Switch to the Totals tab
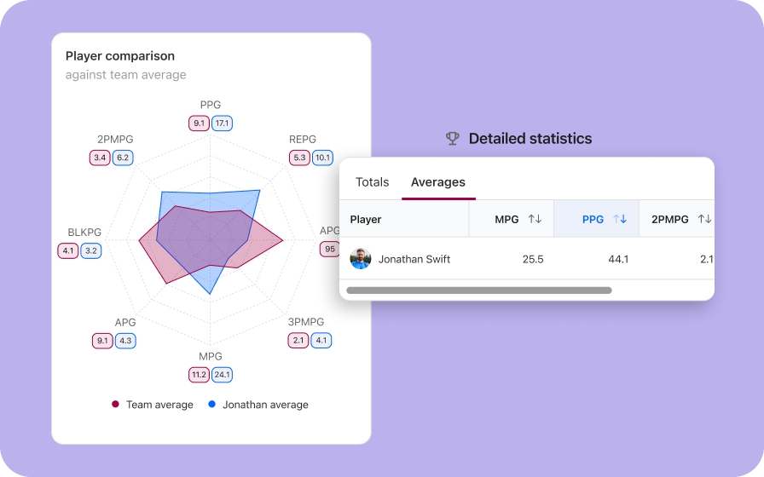764x477 pixels. 373,182
